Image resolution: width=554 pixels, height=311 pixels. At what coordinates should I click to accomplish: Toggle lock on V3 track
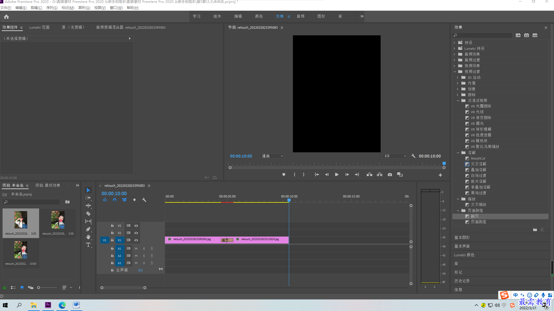coord(112,226)
